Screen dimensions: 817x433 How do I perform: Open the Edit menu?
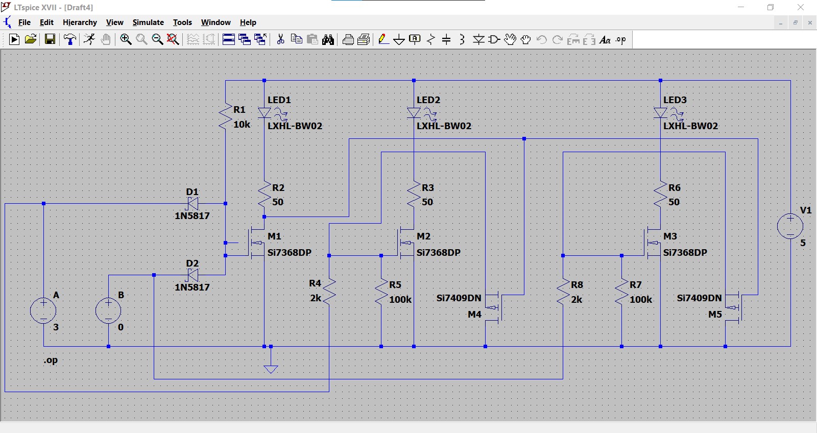[x=46, y=22]
